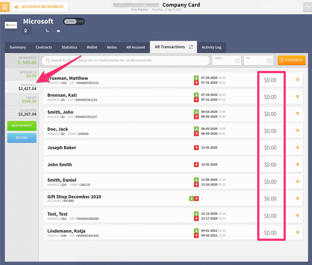Click red departure arrow for Joseph Baker
This screenshot has height=265, width=312.
pos(196,147)
